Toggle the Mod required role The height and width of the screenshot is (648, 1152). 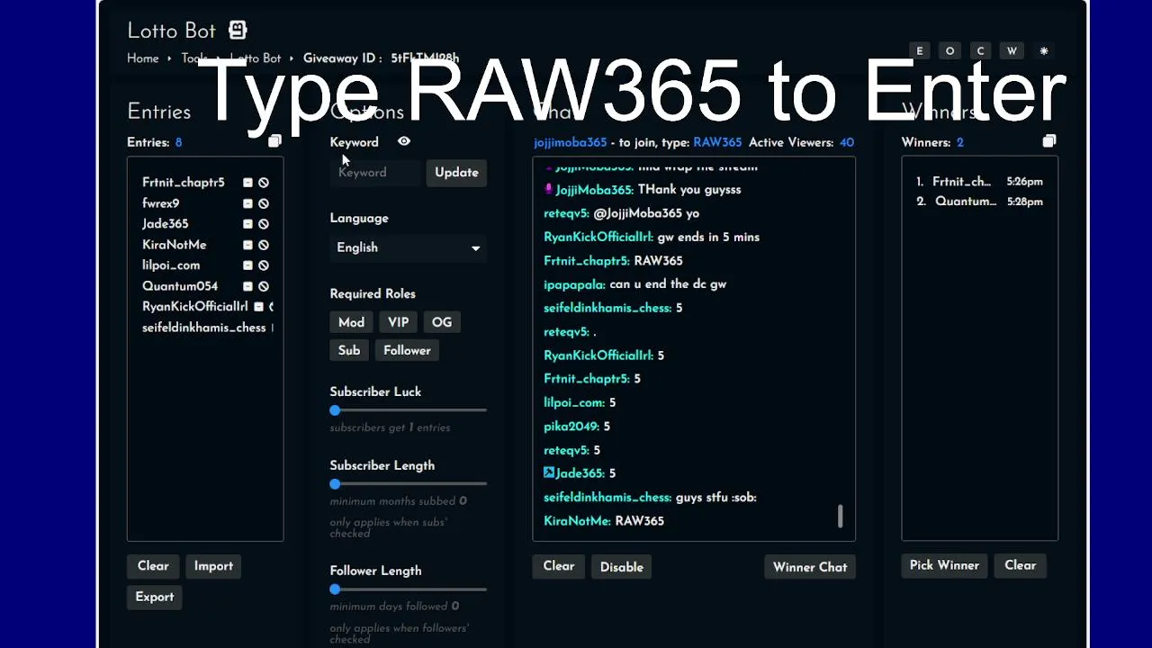click(x=351, y=322)
